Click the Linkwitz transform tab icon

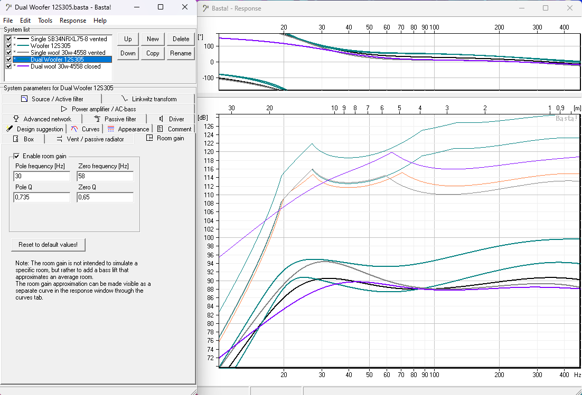(x=124, y=99)
